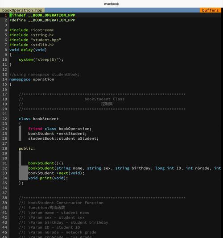Click 'int nGrade' parameter in constructor

pyautogui.click(x=198, y=168)
